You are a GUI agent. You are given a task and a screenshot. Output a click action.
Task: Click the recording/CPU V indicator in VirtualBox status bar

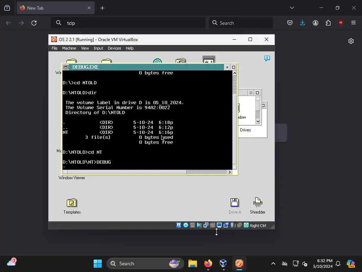pyautogui.click(x=233, y=225)
